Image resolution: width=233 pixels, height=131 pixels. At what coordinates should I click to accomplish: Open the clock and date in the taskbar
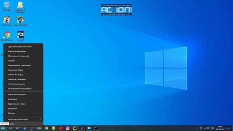[x=220, y=128]
